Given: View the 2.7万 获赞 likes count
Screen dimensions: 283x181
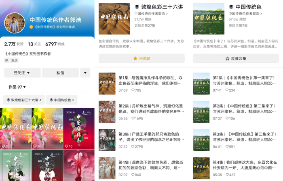Looking at the screenshot, I should tap(14, 44).
